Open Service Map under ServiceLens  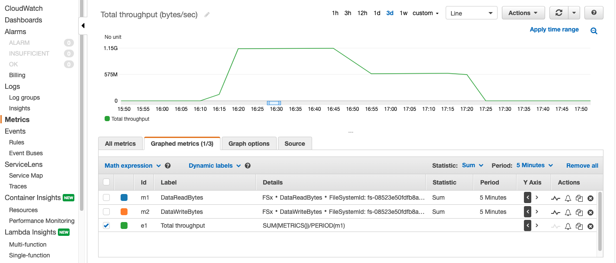tap(26, 175)
